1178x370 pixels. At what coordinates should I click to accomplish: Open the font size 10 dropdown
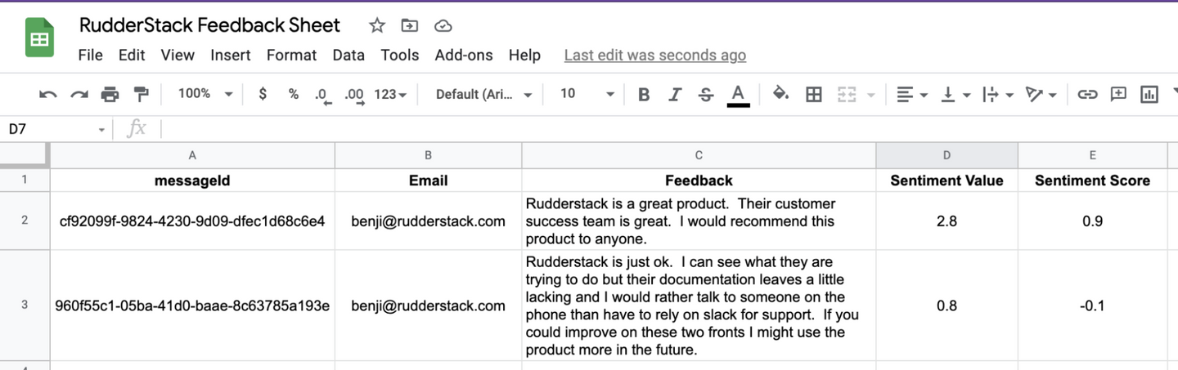587,94
